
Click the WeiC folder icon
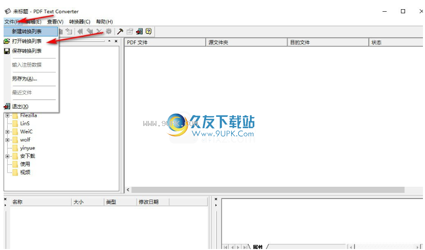pyautogui.click(x=15, y=132)
